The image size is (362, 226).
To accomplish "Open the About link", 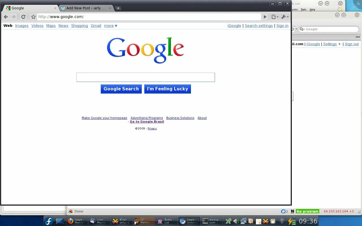I will tap(202, 118).
